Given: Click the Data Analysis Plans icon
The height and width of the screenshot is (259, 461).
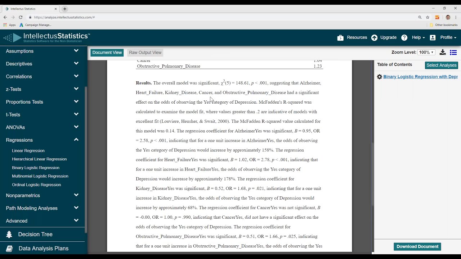Looking at the screenshot, I should coord(9,249).
